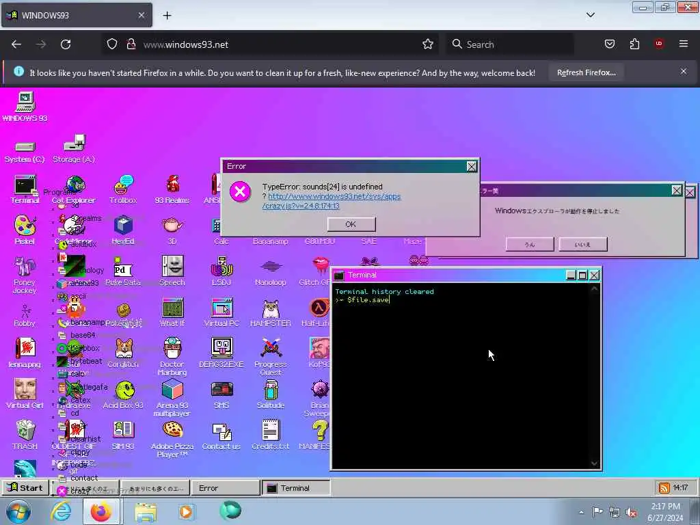
Task: Dismiss the Firefox refresh notification
Action: click(x=684, y=71)
